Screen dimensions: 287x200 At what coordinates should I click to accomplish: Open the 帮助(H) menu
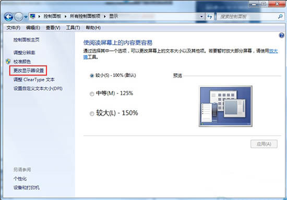pyautogui.click(x=93, y=28)
